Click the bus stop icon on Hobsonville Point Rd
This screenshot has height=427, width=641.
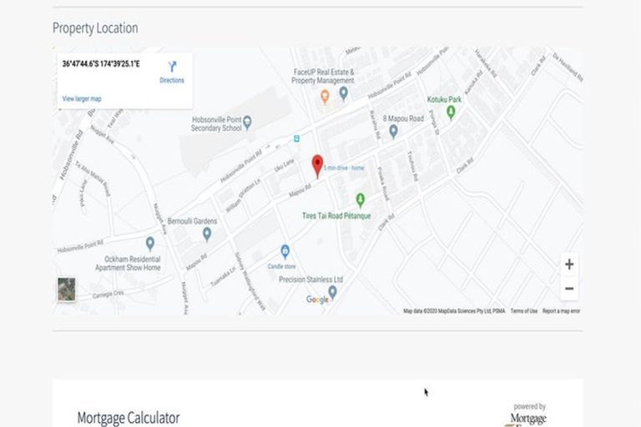295,138
